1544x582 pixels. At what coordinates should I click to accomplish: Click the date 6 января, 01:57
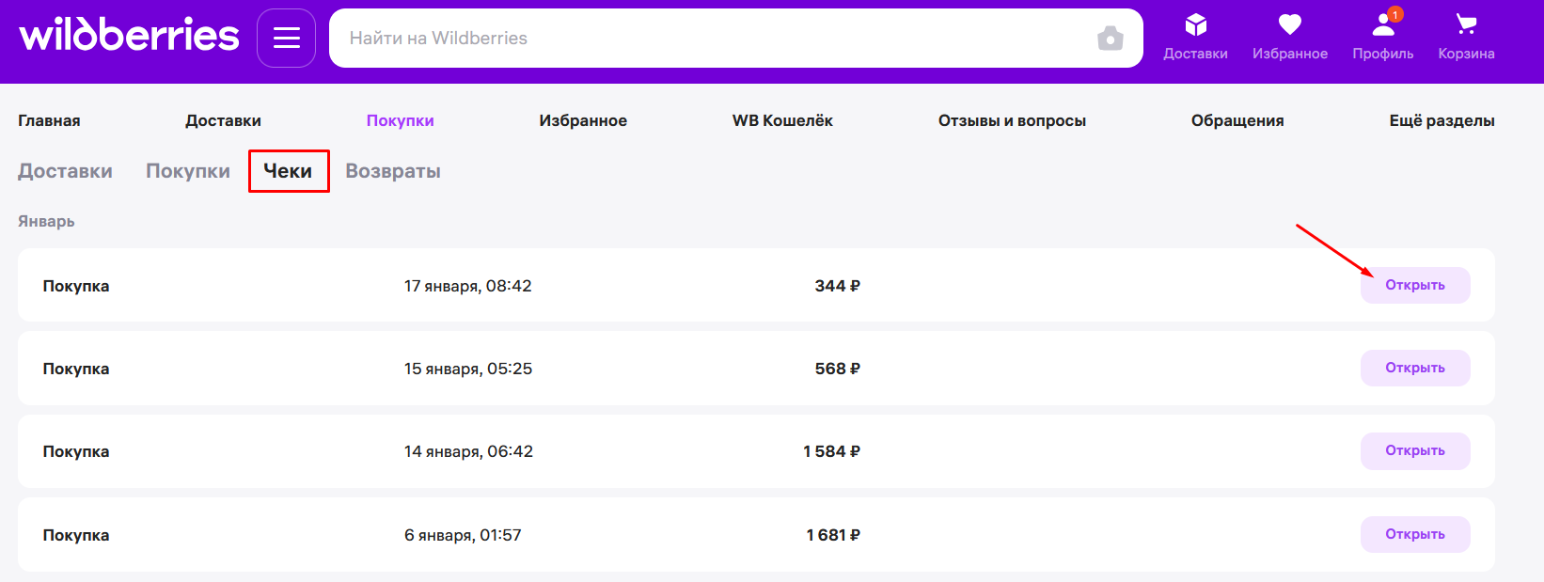(x=463, y=535)
